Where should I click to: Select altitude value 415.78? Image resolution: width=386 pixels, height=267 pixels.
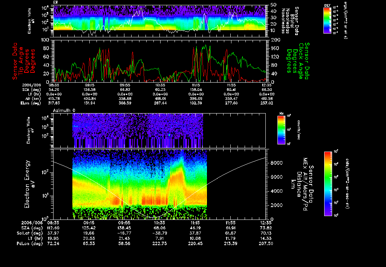point(53,98)
